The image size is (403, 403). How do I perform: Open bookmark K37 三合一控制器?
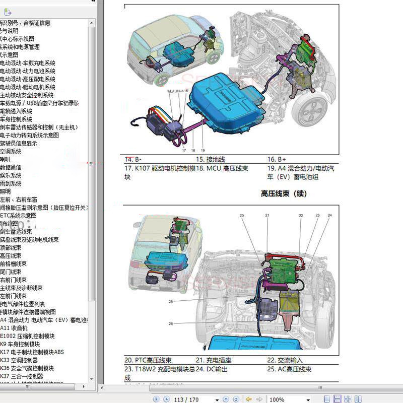tap(22, 376)
